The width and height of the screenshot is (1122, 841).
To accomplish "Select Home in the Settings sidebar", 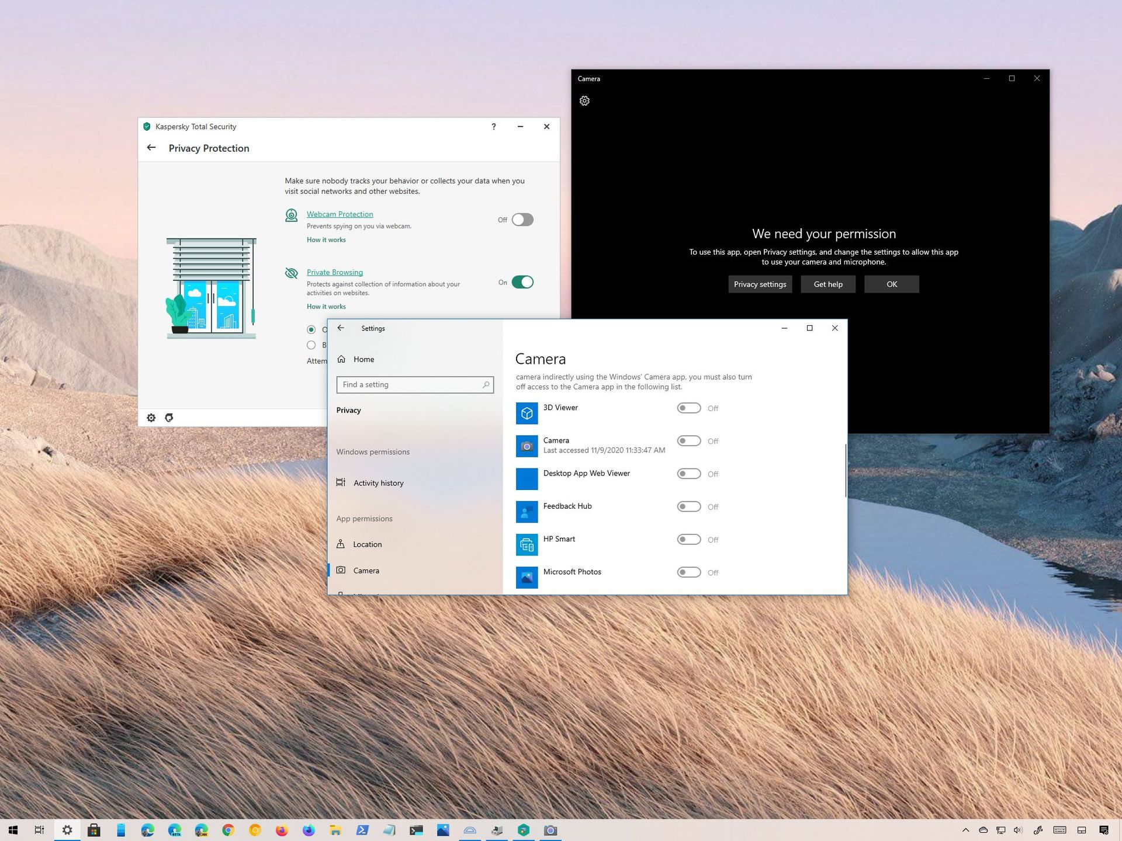I will click(x=363, y=359).
